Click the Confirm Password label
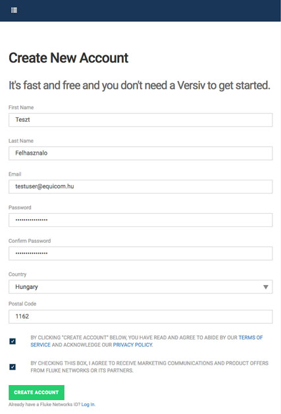 [x=30, y=241]
